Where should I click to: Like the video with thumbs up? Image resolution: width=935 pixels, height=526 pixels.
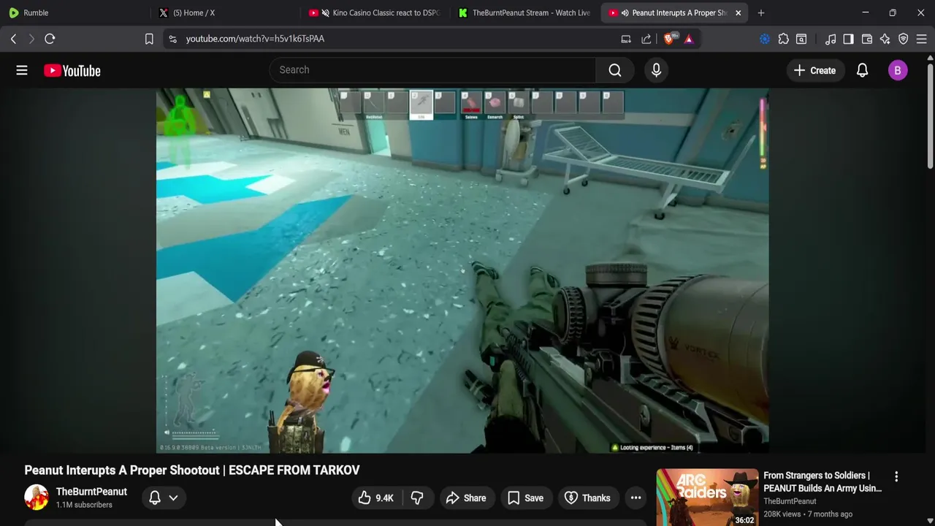(376, 498)
